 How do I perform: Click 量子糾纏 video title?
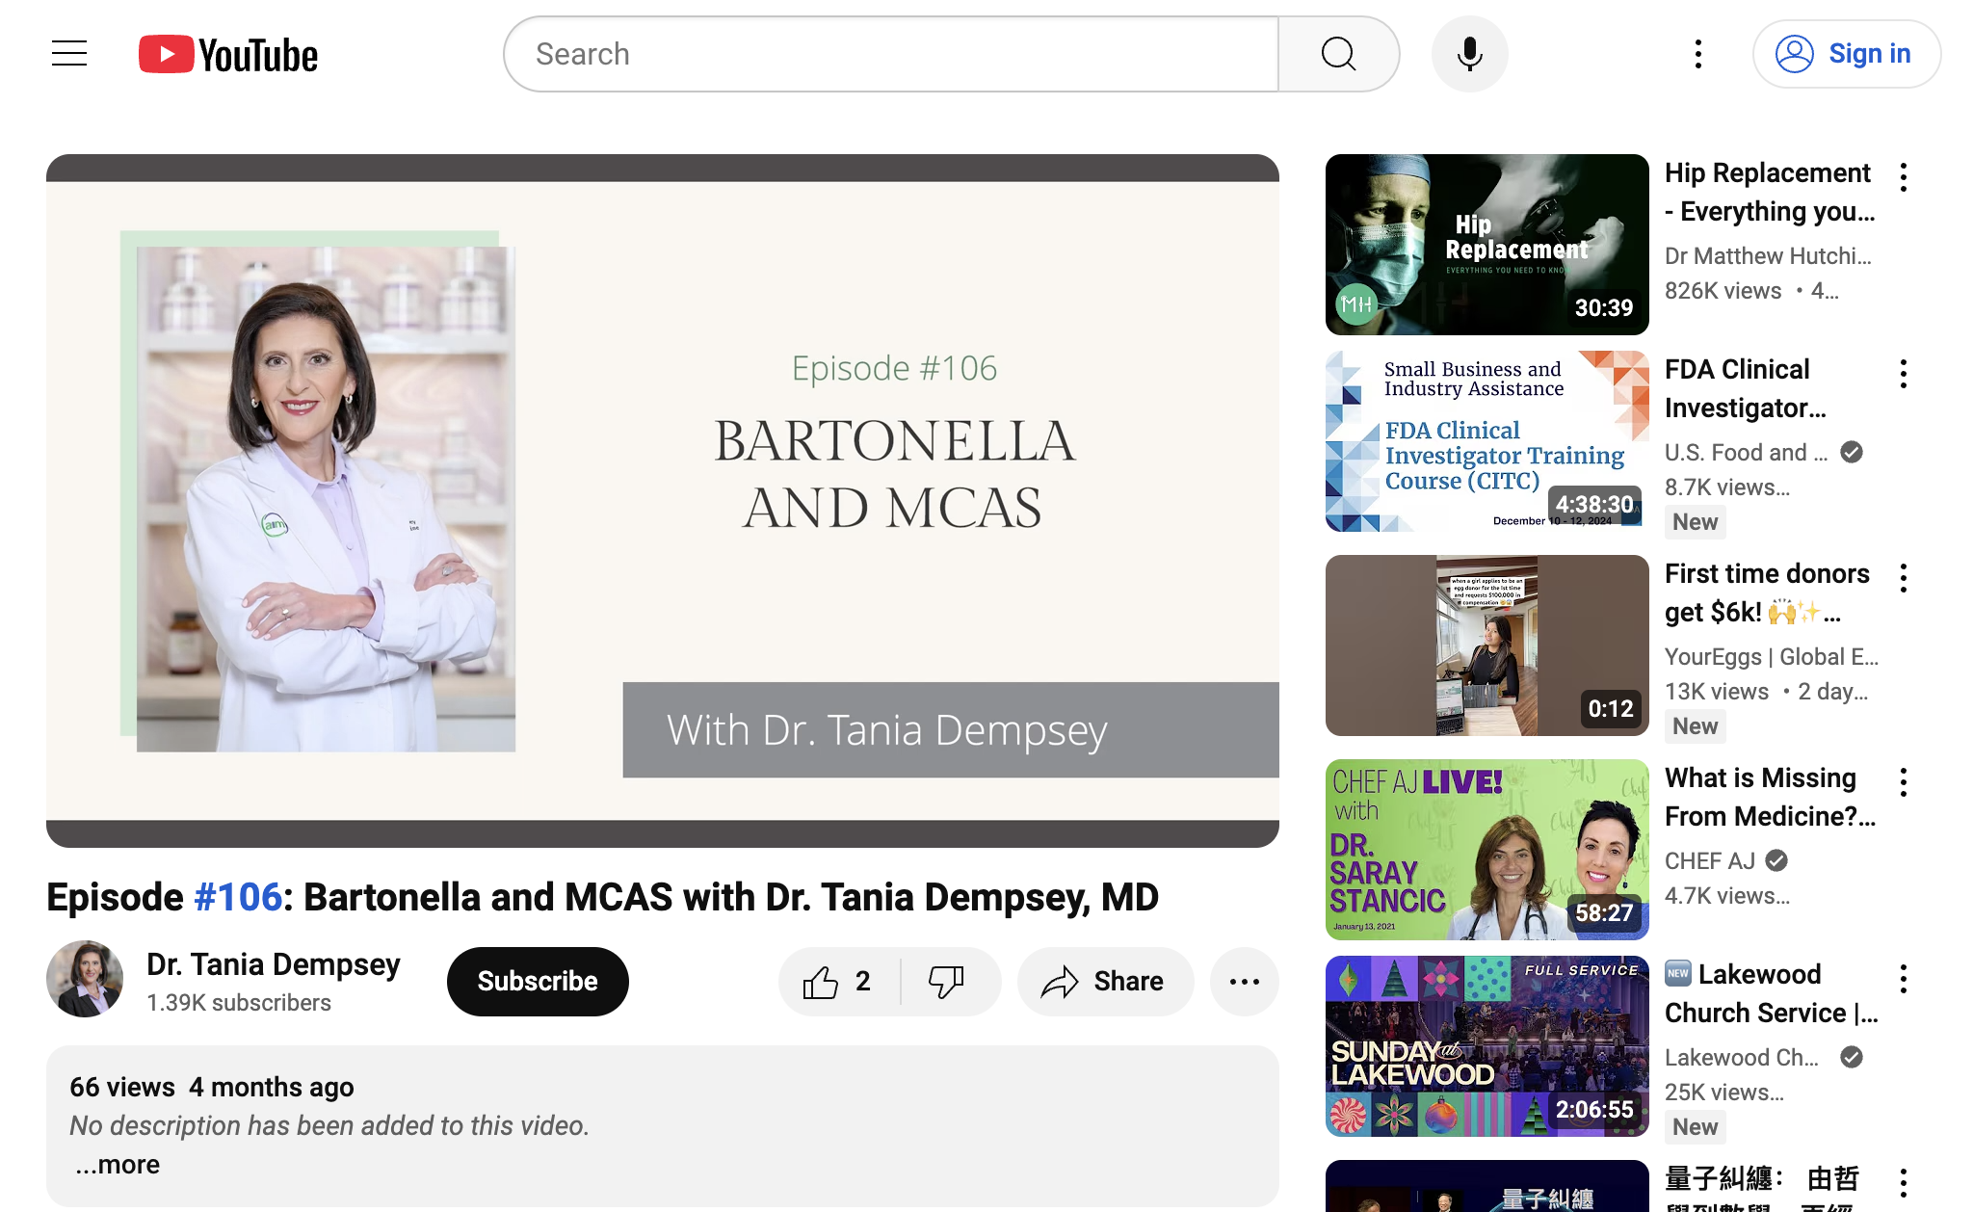tap(1762, 1186)
